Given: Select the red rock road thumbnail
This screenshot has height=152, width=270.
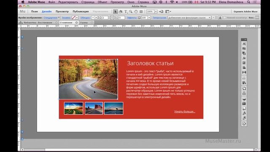Looking at the screenshot, I should (x=94, y=108).
